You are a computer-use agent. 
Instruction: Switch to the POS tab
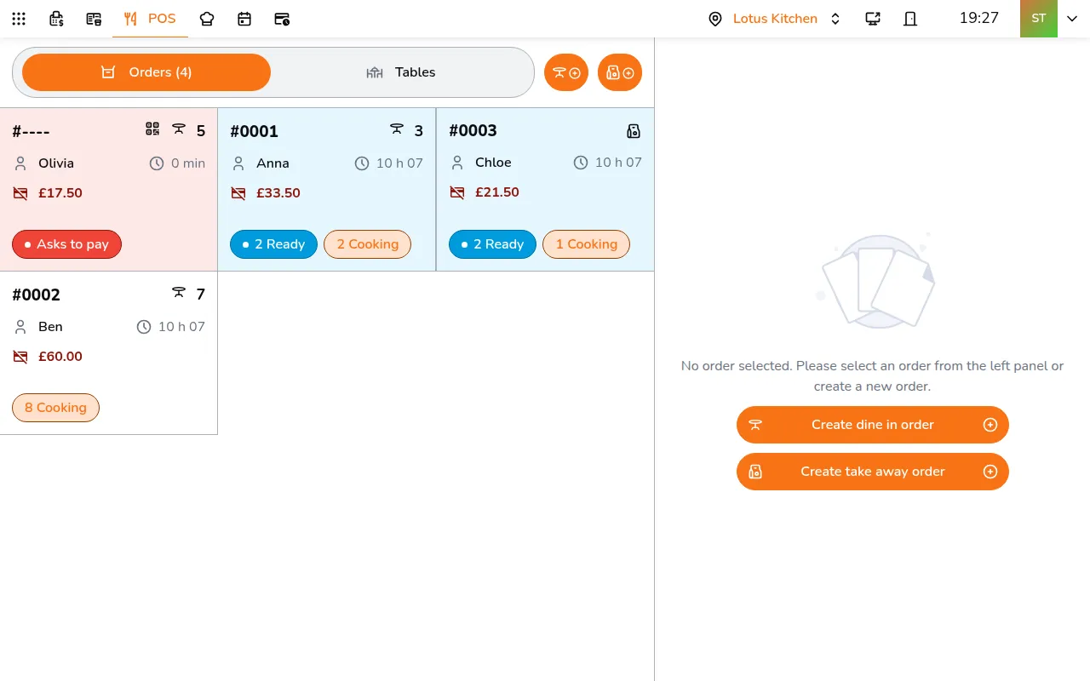coord(150,19)
